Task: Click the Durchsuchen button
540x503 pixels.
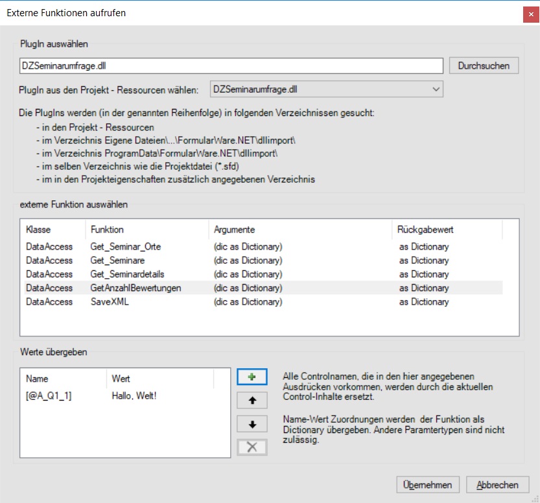Action: pos(484,65)
